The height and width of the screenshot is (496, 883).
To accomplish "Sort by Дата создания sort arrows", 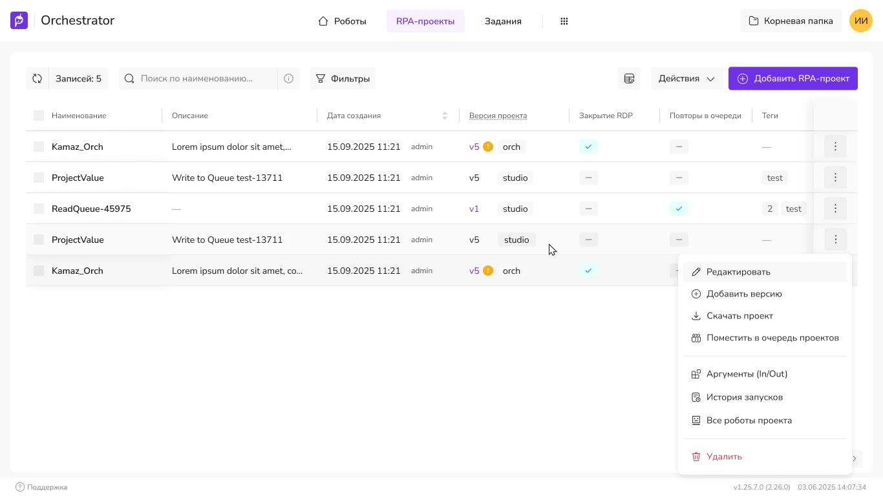I will (445, 116).
